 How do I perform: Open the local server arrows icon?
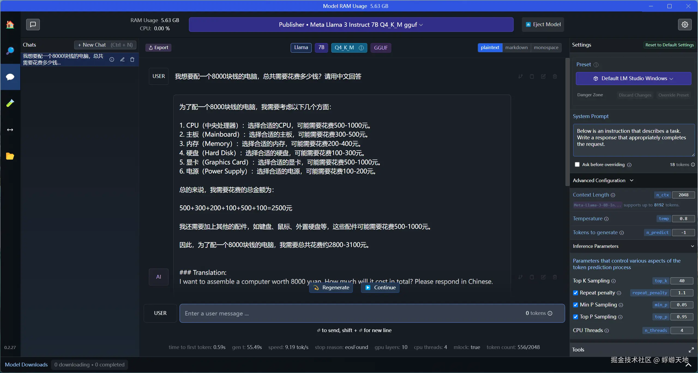pos(10,130)
